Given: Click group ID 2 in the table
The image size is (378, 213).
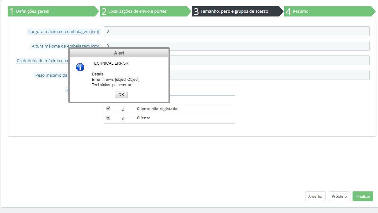Looking at the screenshot, I should tap(123, 109).
